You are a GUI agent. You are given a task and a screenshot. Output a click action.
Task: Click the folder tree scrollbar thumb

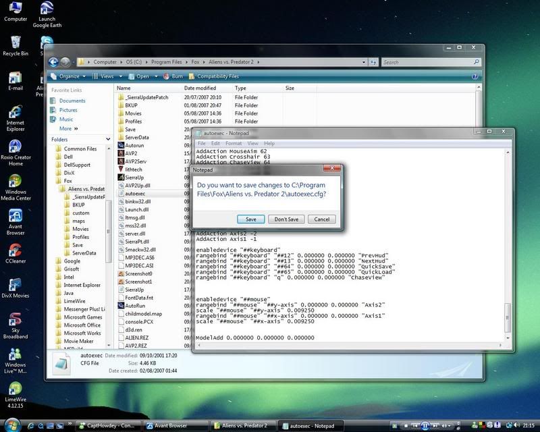(109, 232)
